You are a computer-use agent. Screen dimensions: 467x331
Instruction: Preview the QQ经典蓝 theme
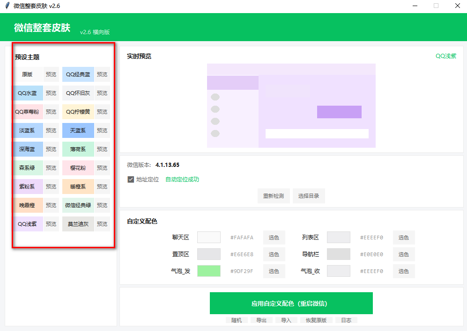pyautogui.click(x=102, y=74)
